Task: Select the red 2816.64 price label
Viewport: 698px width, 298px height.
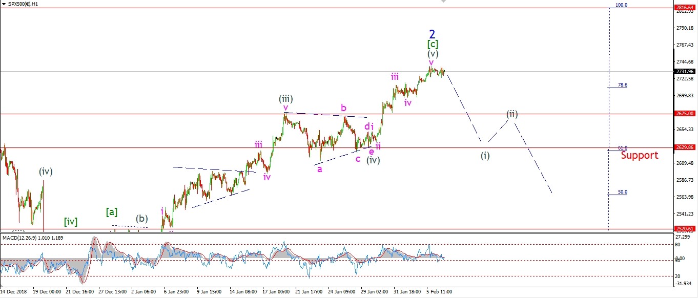Action: 685,8
